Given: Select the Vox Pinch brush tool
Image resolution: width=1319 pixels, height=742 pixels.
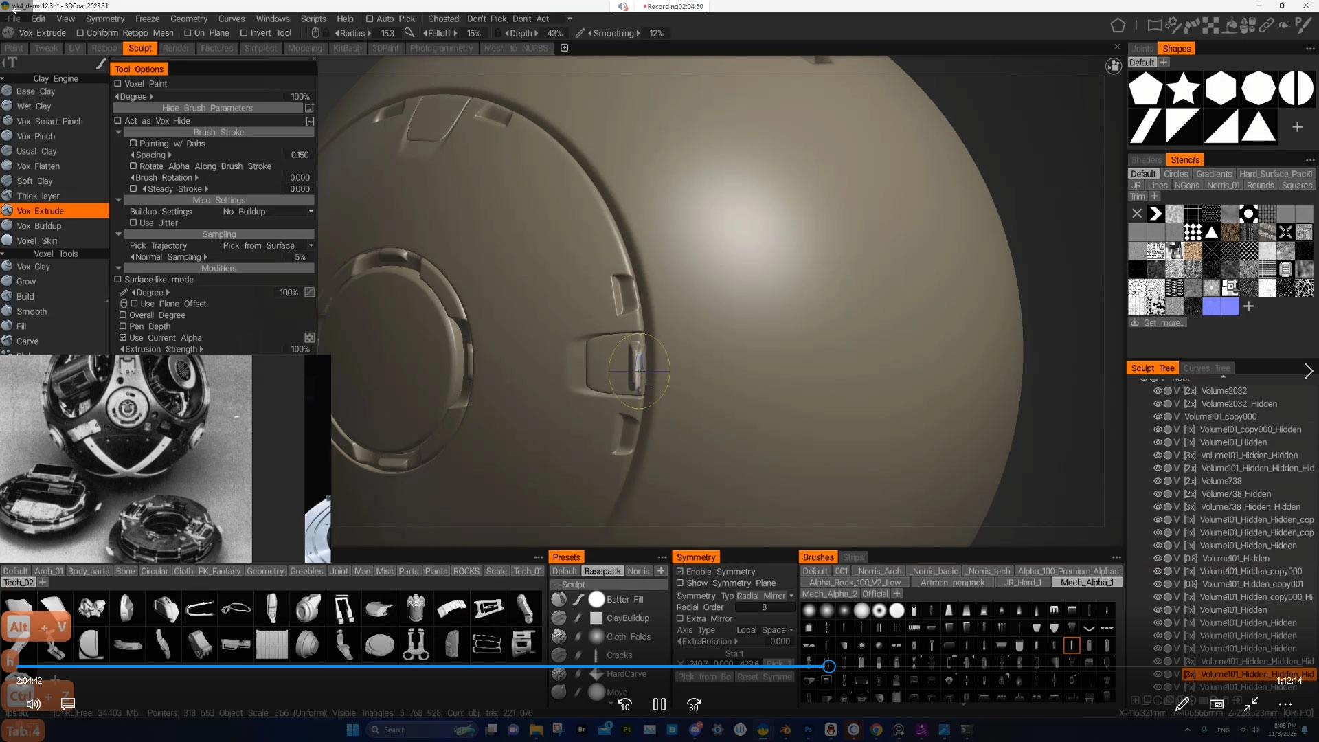Looking at the screenshot, I should click(x=36, y=136).
